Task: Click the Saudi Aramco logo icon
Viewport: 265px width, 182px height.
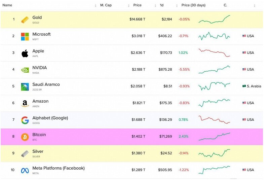Action: click(x=25, y=86)
